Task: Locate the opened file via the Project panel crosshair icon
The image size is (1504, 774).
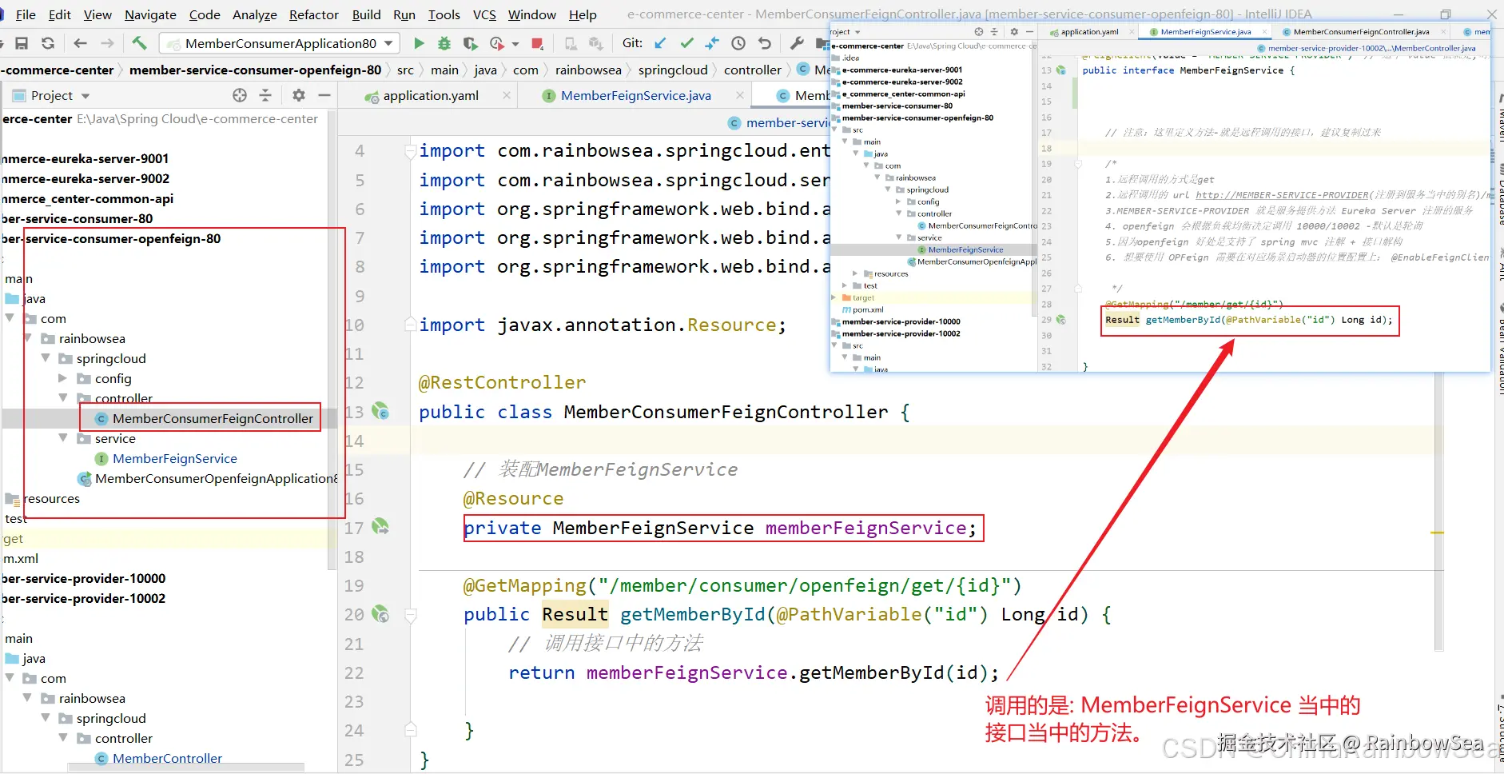Action: (240, 95)
